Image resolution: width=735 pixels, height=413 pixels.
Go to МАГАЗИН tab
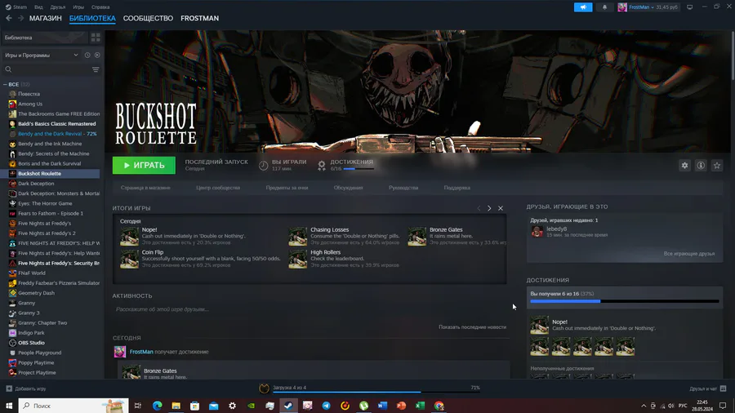tap(46, 18)
